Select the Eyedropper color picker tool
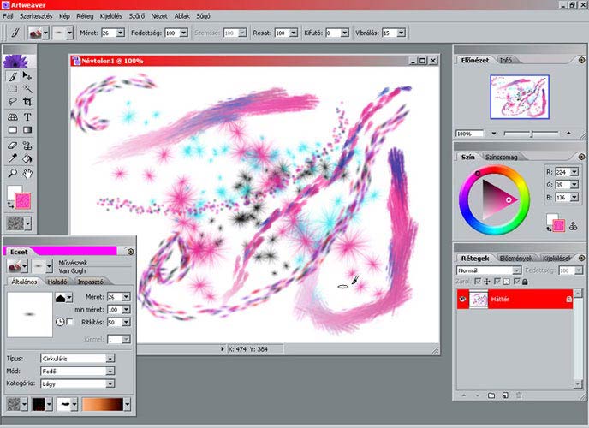The width and height of the screenshot is (589, 428). tap(12, 158)
